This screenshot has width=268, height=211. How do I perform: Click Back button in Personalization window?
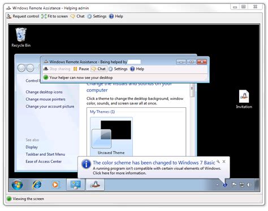[x=21, y=68]
